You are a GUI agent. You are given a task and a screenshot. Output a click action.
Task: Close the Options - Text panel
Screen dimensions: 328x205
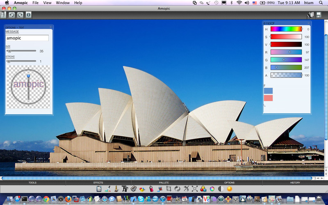pos(51,27)
